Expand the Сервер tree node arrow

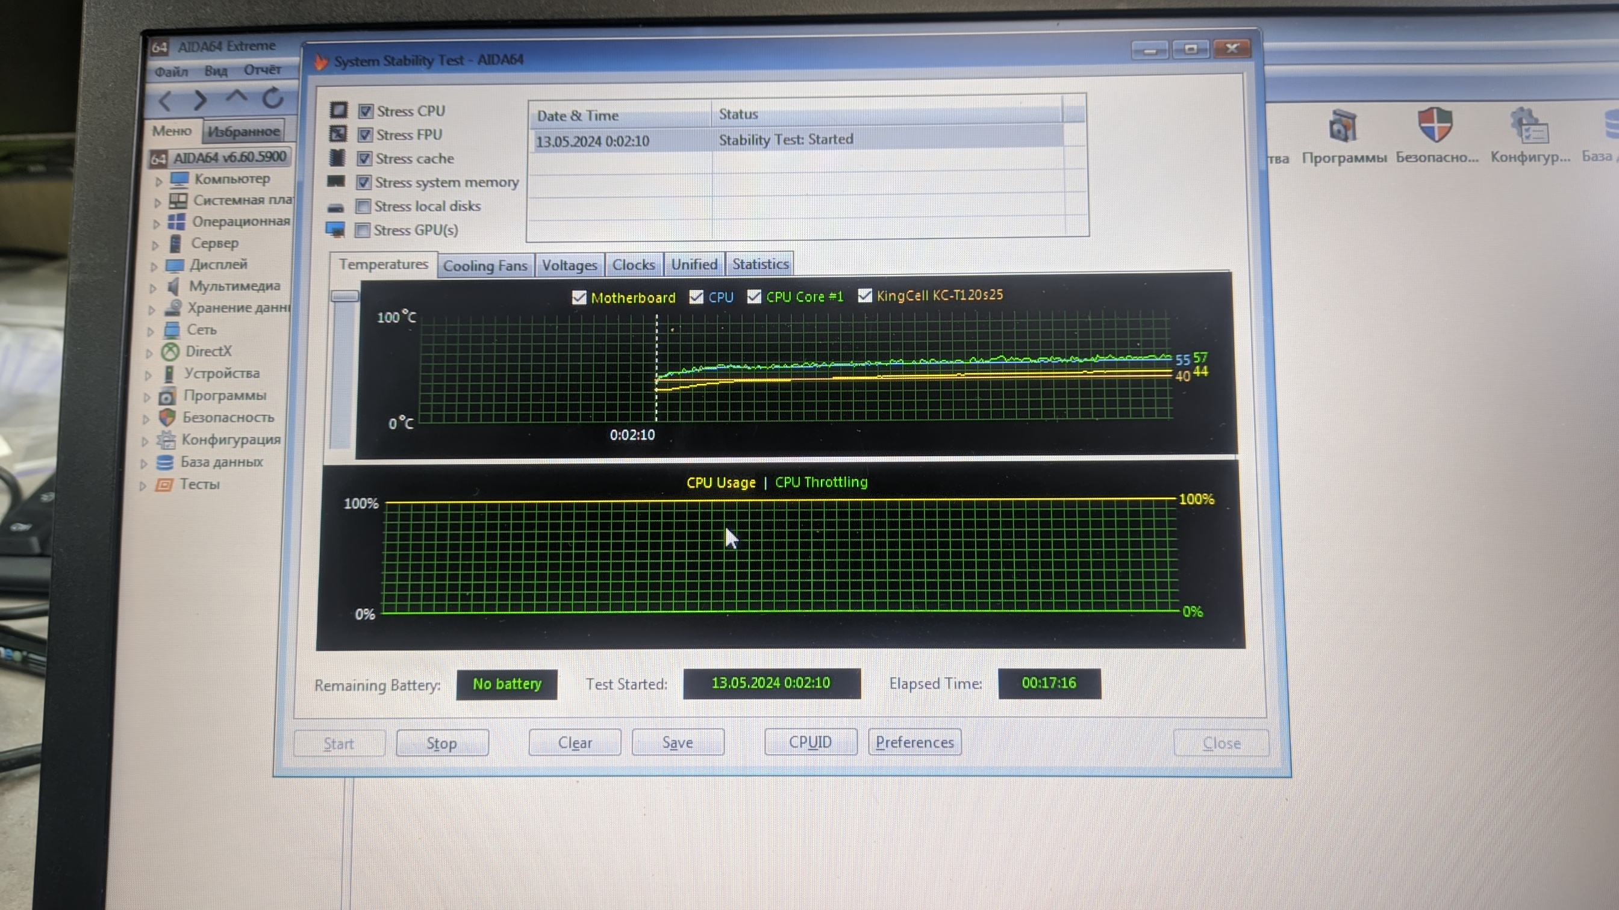pos(155,246)
